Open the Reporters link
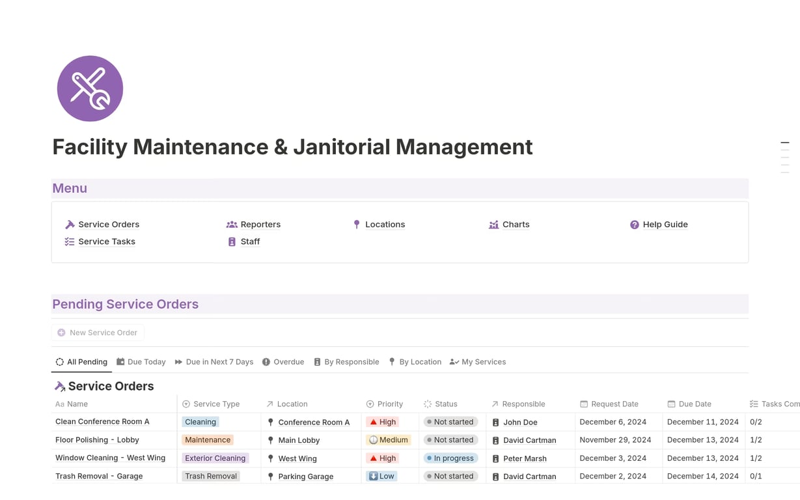800x500 pixels. coord(260,225)
